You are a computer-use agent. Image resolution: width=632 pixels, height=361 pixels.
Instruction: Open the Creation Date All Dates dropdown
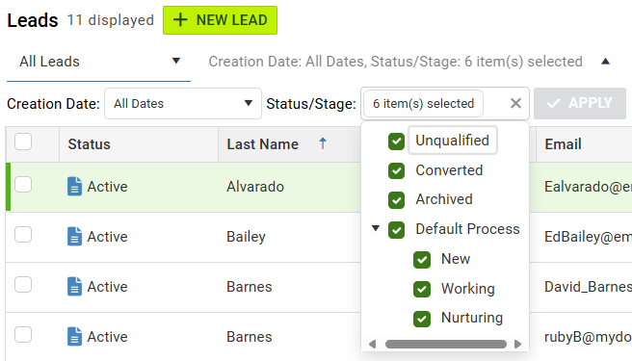183,104
